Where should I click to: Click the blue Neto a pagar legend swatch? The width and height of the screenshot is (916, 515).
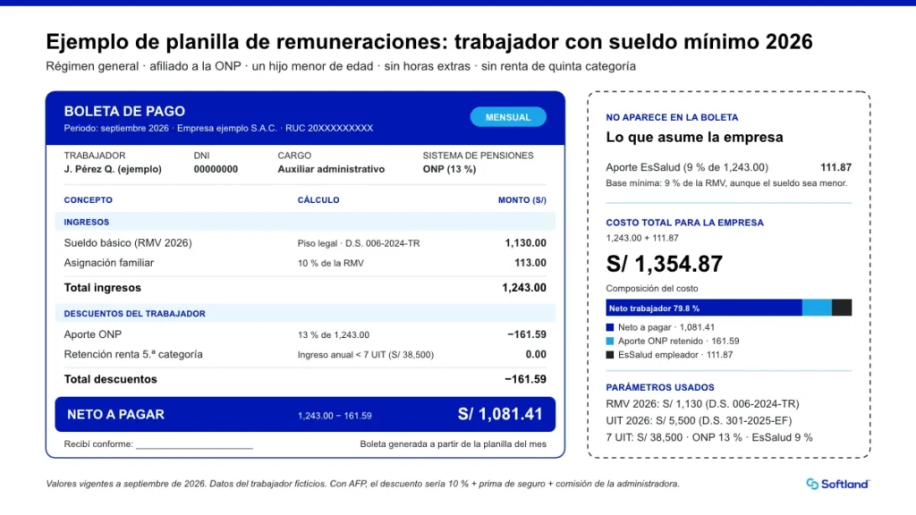pos(610,327)
